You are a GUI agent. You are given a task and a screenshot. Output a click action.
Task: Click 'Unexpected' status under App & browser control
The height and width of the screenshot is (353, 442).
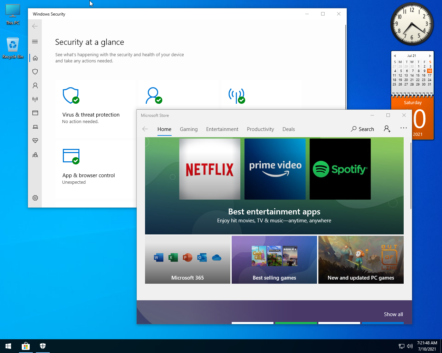click(74, 182)
